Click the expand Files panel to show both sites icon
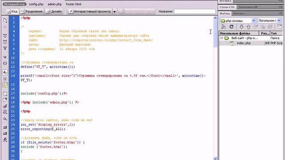285x160 pixels. click(x=280, y=27)
